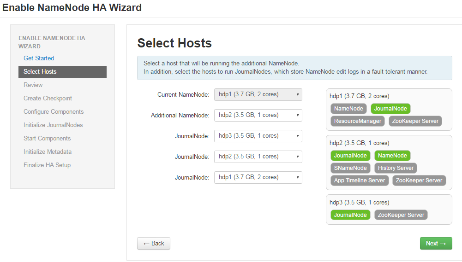Screen dimensions: 462x262
Task: Open the JournalNode dropdown set to hdp1
Action: [x=258, y=177]
